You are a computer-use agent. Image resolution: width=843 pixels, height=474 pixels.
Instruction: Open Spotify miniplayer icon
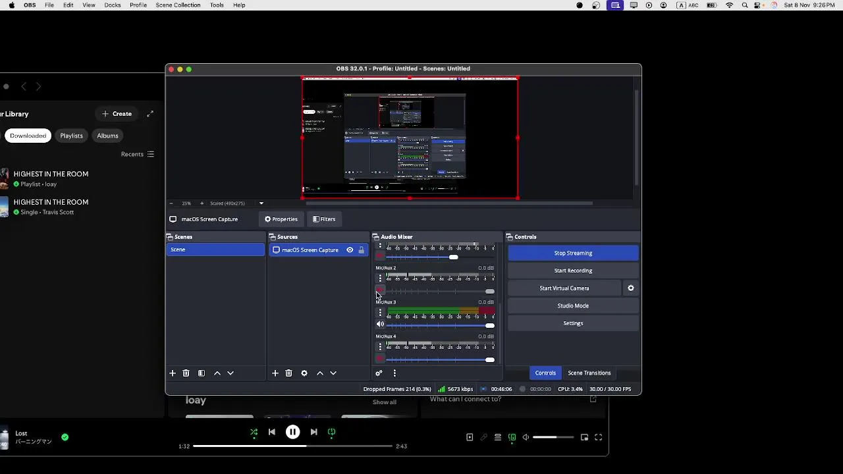click(584, 437)
